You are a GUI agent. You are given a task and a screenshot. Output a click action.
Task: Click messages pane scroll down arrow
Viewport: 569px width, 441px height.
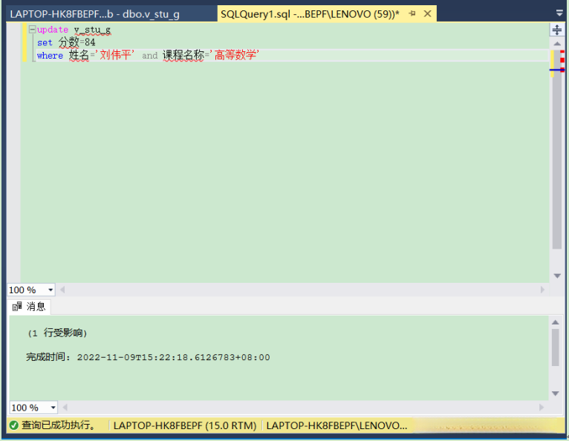tap(555, 393)
